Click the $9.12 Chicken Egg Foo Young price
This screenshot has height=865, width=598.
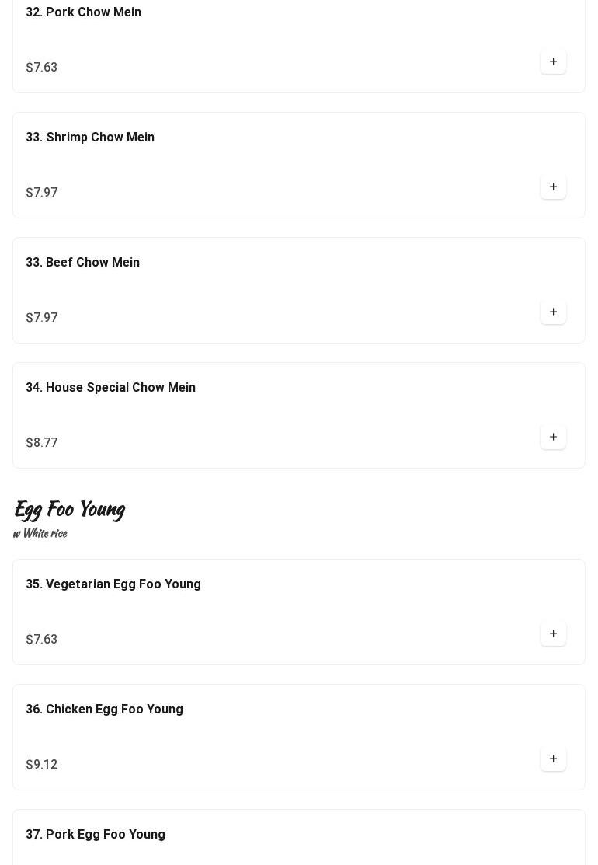pos(42,765)
